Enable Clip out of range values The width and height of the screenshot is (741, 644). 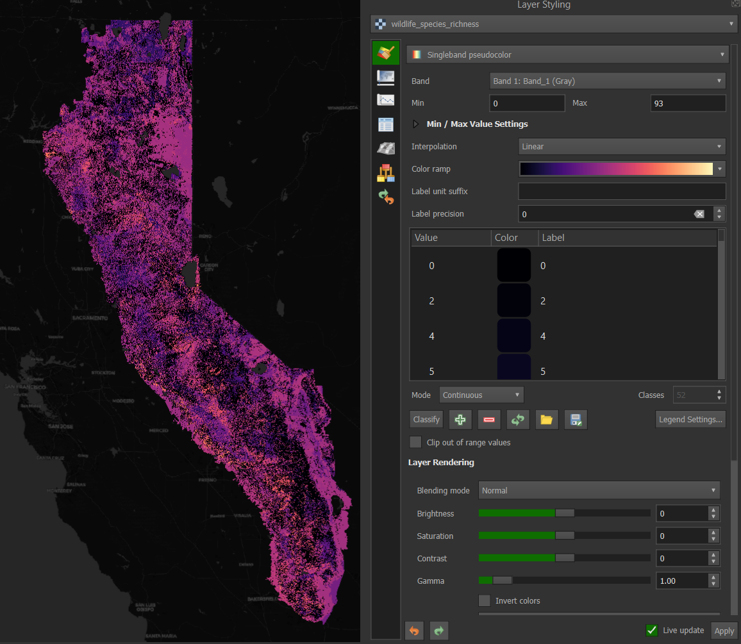pyautogui.click(x=415, y=442)
